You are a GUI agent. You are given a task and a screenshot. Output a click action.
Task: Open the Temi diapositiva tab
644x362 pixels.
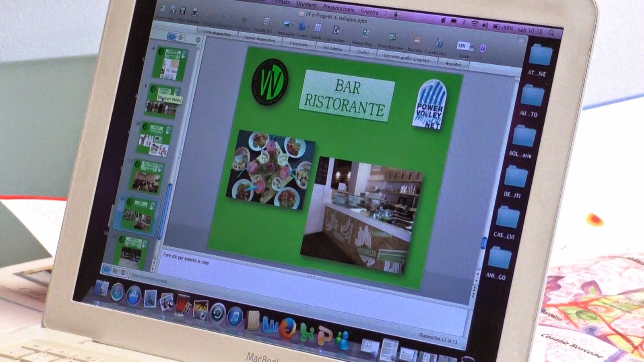(x=217, y=33)
